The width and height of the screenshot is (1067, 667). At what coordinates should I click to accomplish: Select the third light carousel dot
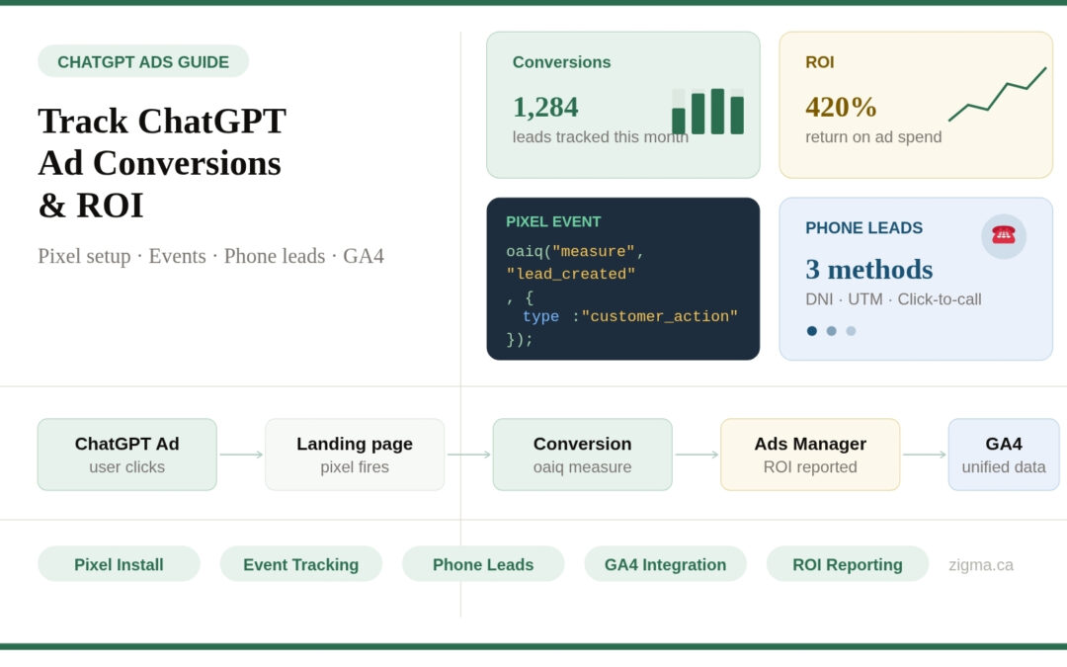pyautogui.click(x=851, y=331)
